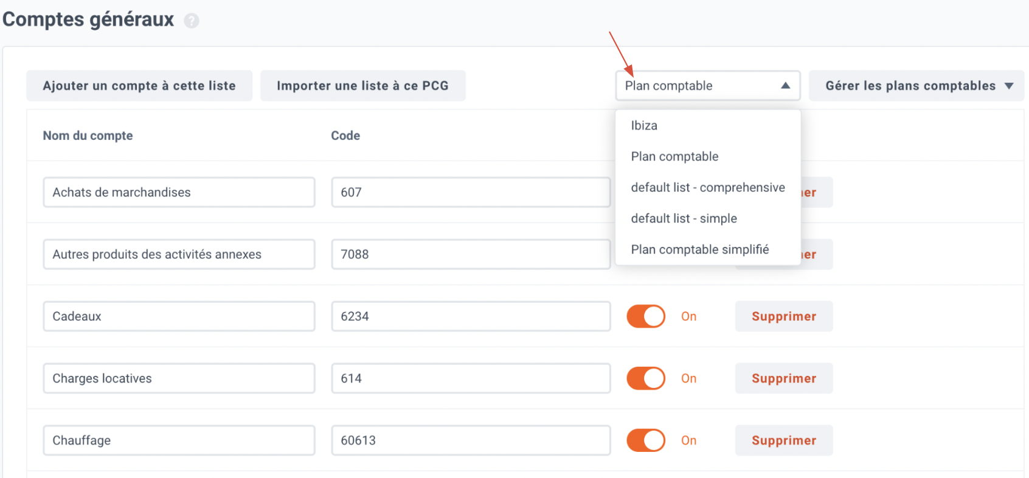Click the code field containing 7088

click(471, 254)
